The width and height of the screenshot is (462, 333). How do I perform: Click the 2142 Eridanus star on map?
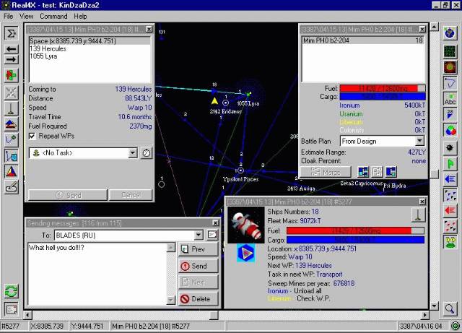225,103
